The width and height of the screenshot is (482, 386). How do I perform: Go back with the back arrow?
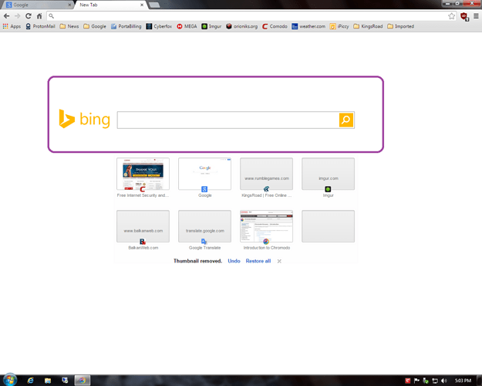point(6,16)
